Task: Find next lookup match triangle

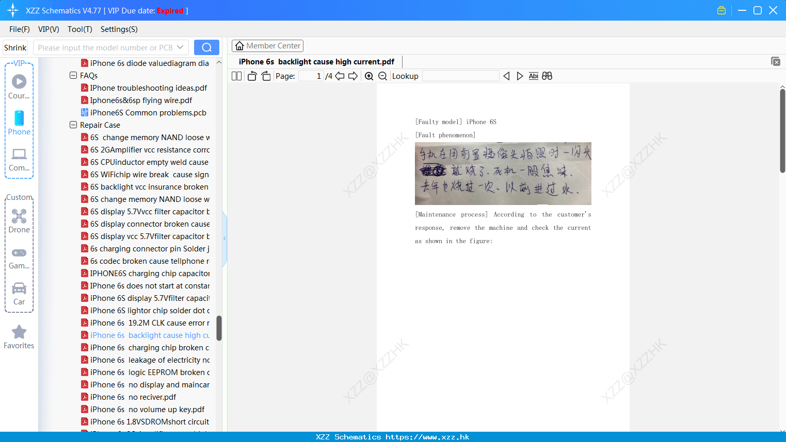Action: [x=520, y=76]
